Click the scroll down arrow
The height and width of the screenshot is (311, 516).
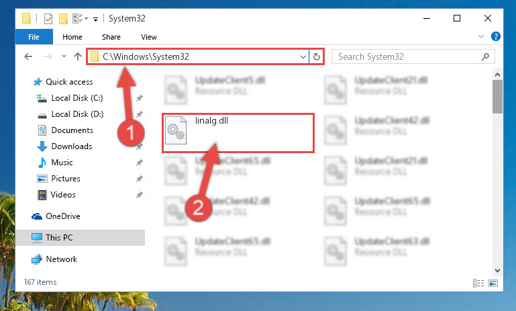[x=497, y=271]
